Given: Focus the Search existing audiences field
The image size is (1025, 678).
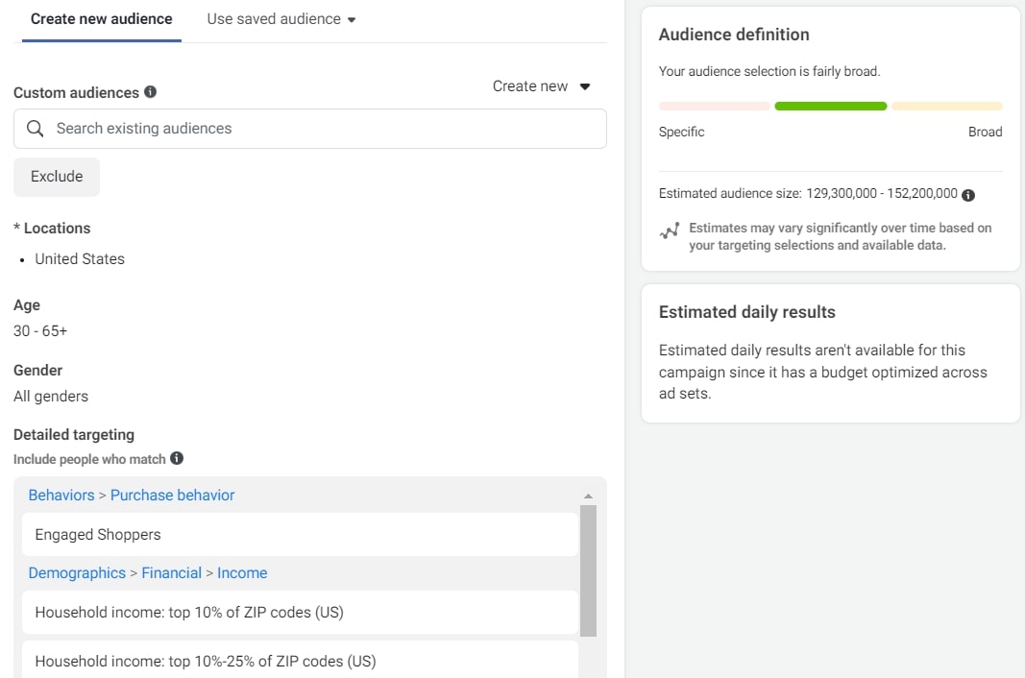Looking at the screenshot, I should 310,129.
